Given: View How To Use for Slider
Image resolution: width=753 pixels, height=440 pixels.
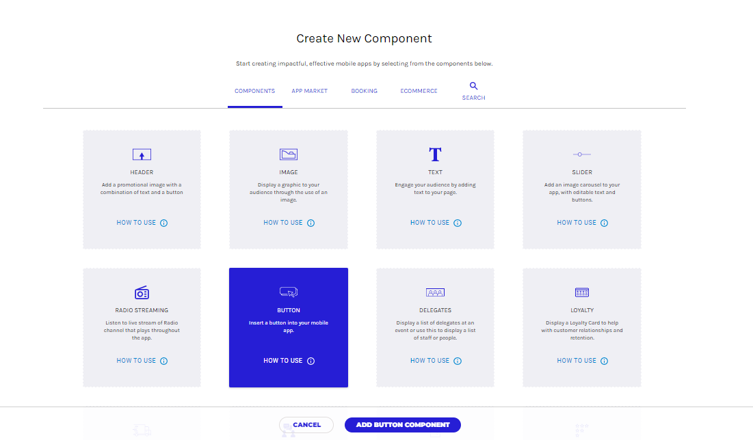Looking at the screenshot, I should 577,223.
